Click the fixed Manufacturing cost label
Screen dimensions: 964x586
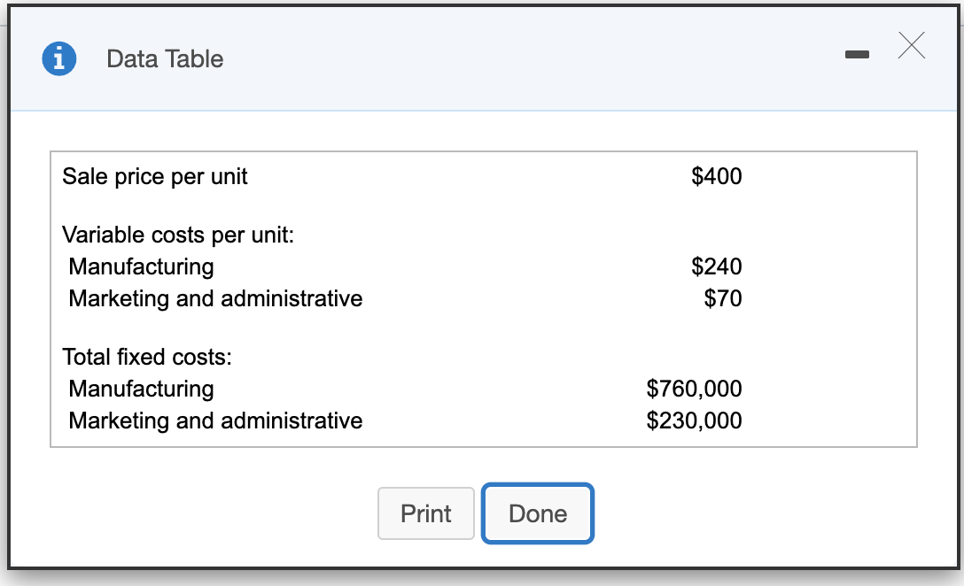click(142, 389)
